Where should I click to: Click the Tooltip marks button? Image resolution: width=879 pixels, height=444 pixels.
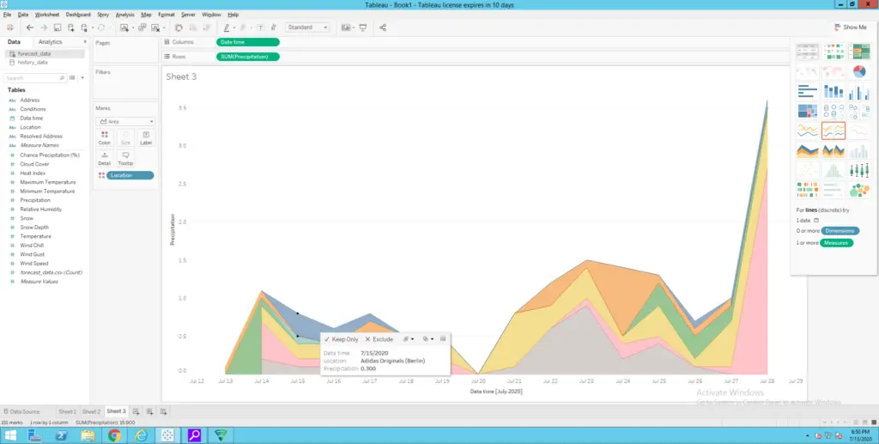tap(125, 157)
